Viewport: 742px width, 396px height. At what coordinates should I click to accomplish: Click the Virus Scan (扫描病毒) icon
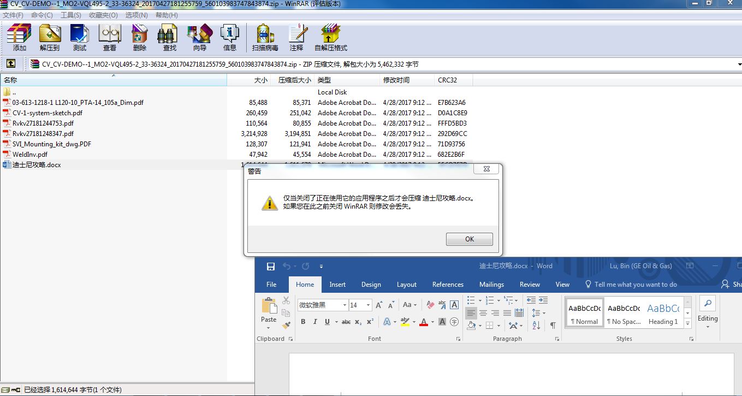[265, 37]
